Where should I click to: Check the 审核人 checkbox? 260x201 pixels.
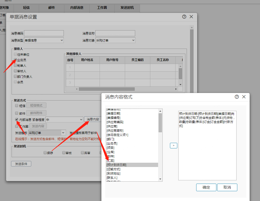pos(15,71)
